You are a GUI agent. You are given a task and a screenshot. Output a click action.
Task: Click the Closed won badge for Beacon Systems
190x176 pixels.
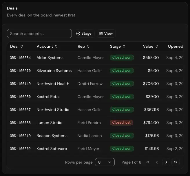point(122,136)
